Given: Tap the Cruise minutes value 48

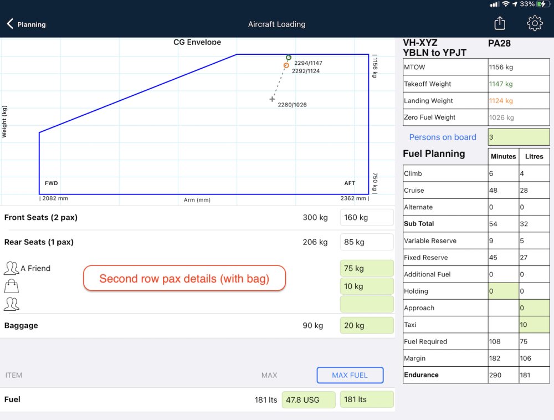Looking at the screenshot, I should (493, 191).
